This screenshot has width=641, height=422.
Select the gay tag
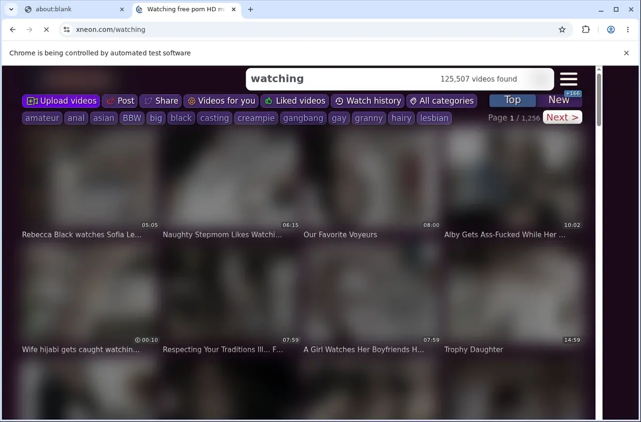(339, 118)
